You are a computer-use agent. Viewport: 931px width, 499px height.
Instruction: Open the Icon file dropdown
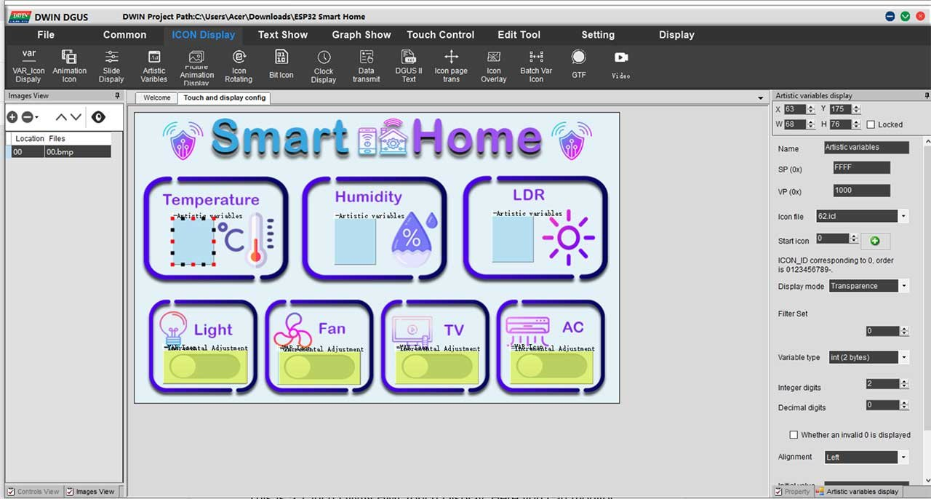[904, 216]
